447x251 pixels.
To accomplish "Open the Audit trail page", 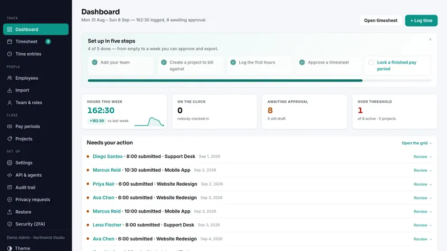I will click(36, 187).
